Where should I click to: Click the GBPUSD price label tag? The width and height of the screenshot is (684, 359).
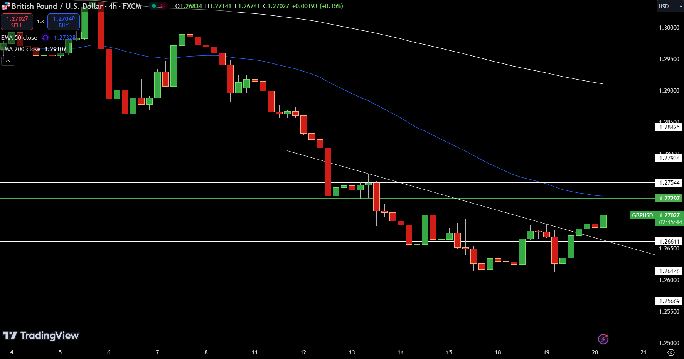[x=642, y=215]
